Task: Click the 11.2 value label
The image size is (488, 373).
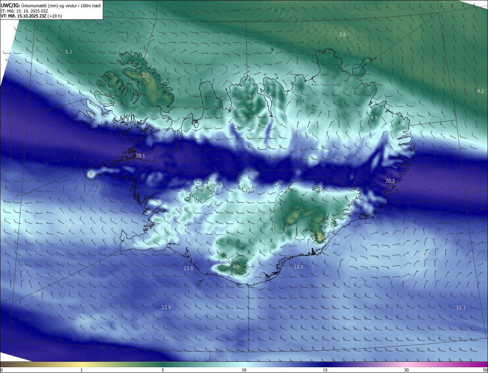Action: [86, 321]
